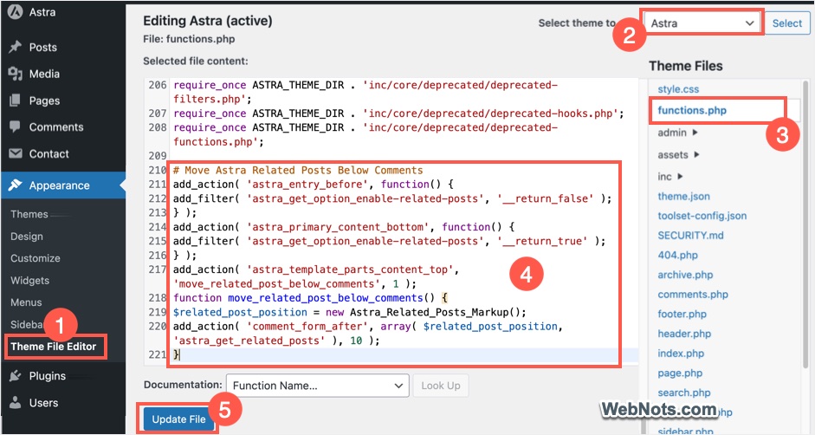The height and width of the screenshot is (435, 815).
Task: Click the 'Astra_Related_Posts_Markup' code text
Action: (x=430, y=312)
